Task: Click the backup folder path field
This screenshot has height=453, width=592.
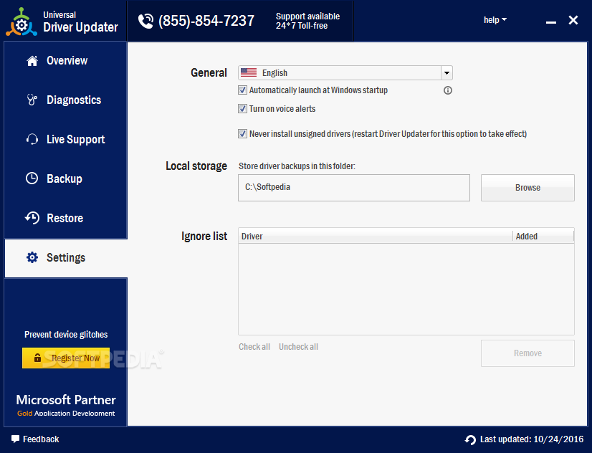Action: click(354, 188)
